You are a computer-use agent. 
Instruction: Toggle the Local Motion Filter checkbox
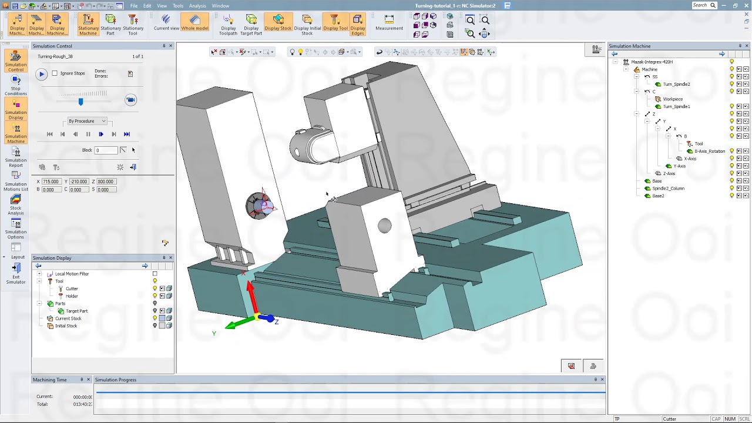coord(155,274)
